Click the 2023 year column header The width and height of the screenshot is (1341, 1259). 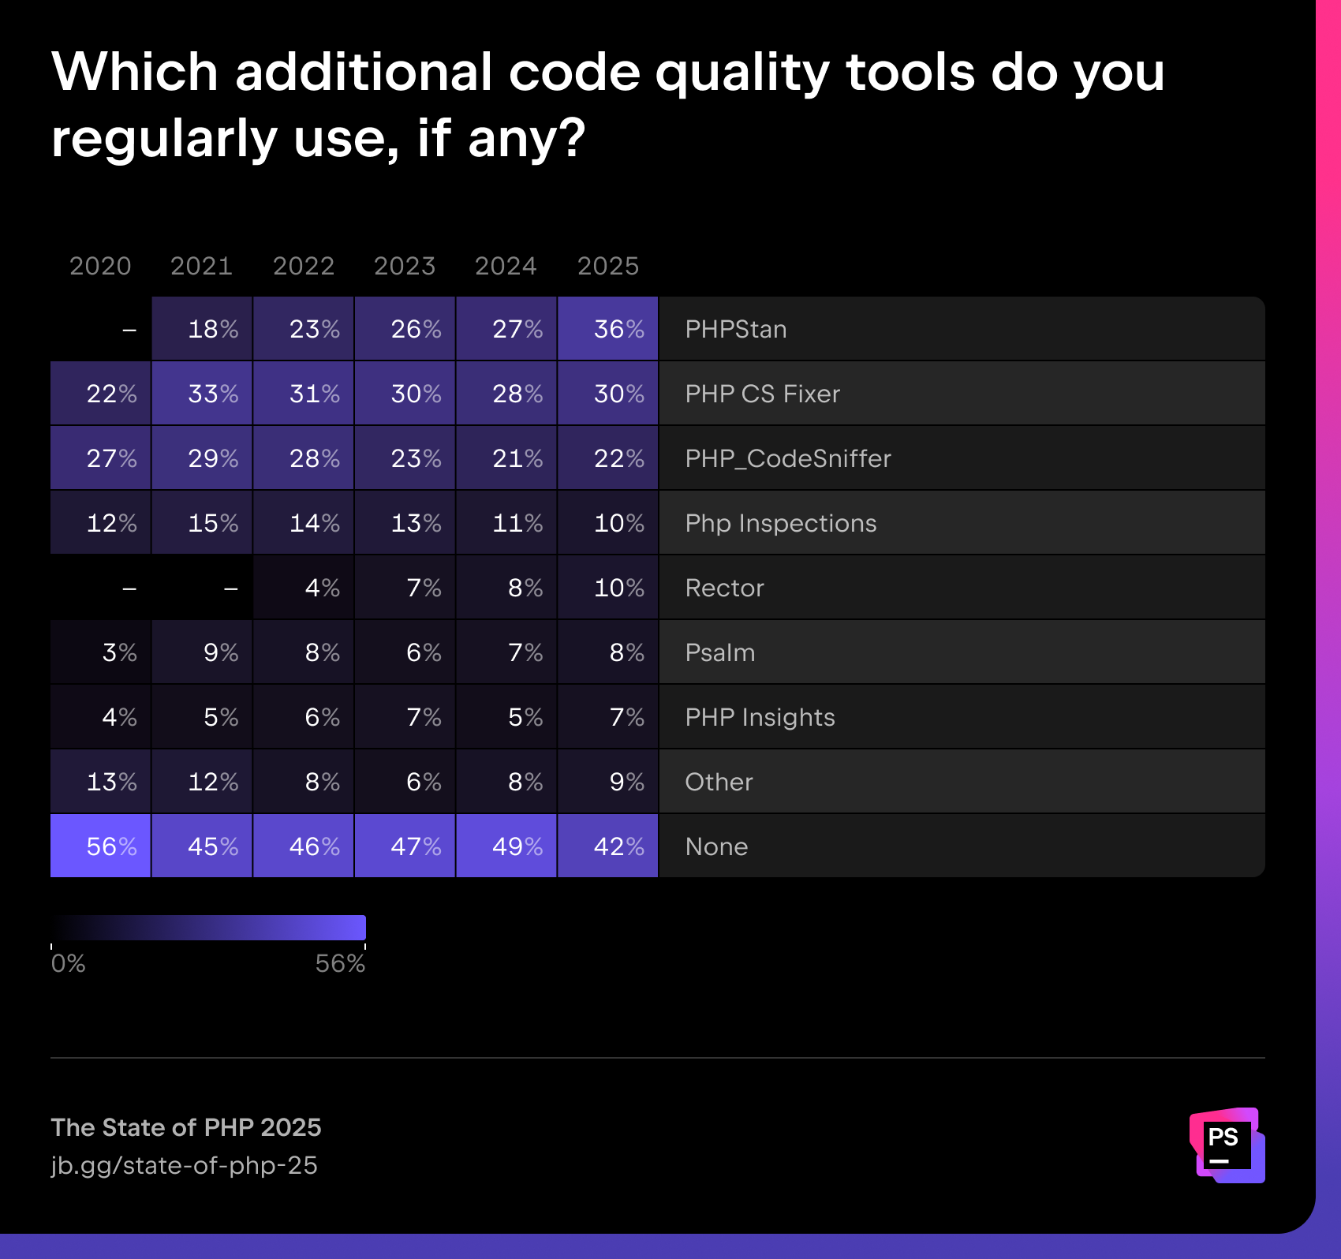pyautogui.click(x=405, y=266)
